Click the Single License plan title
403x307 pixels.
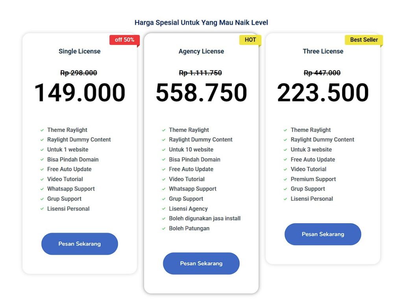pyautogui.click(x=79, y=51)
